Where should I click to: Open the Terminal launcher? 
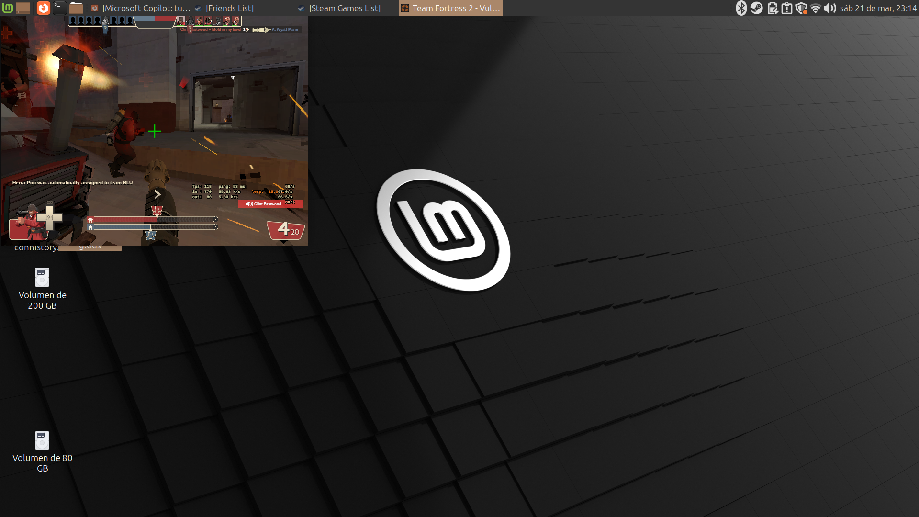[x=59, y=8]
